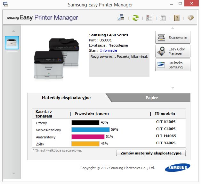Click the Informacje status link

pos(109,50)
